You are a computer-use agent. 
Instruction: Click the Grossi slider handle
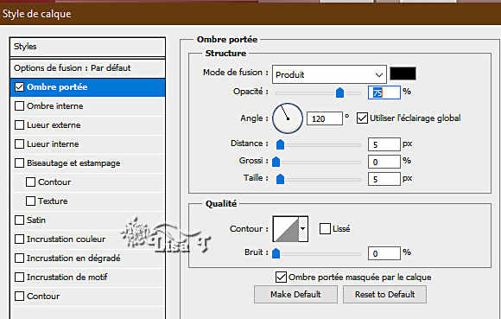pyautogui.click(x=276, y=162)
